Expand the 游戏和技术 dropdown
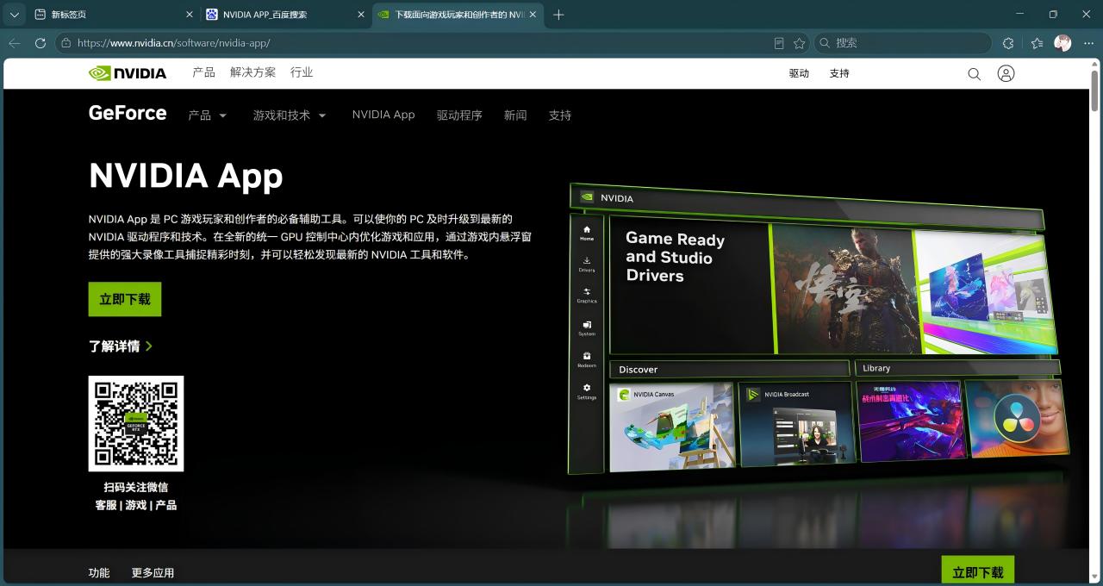 tap(290, 115)
